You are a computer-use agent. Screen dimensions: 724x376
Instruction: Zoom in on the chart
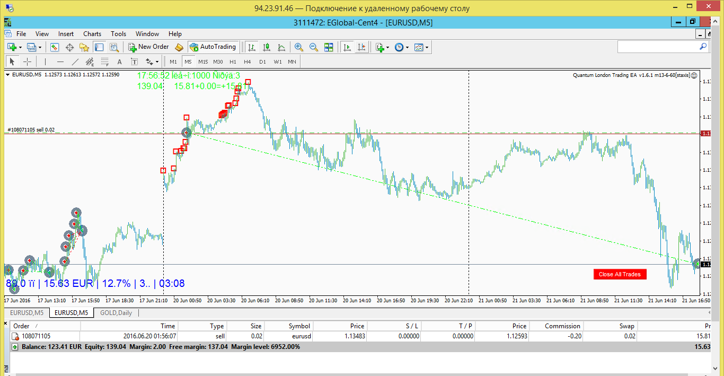tap(299, 47)
